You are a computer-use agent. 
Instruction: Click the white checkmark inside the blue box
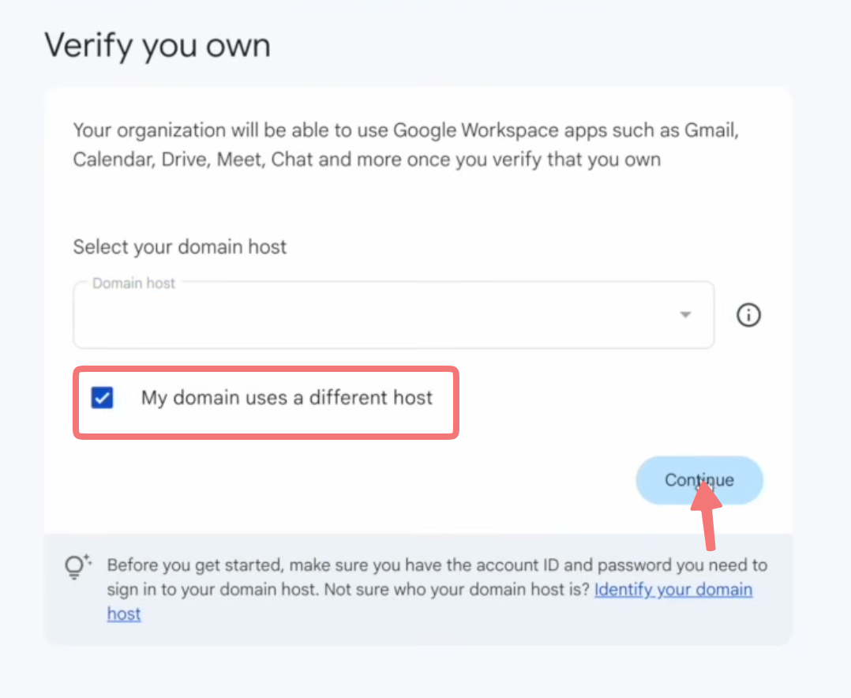[x=102, y=397]
